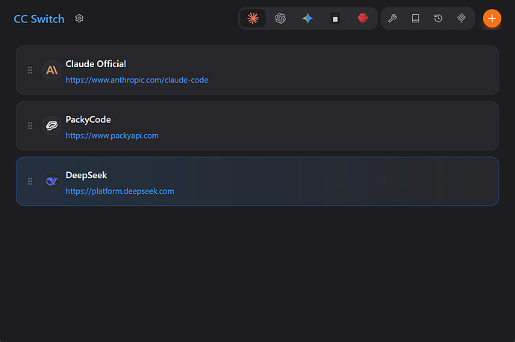Select the Claude Official provider name
The width and height of the screenshot is (515, 342).
(x=96, y=64)
